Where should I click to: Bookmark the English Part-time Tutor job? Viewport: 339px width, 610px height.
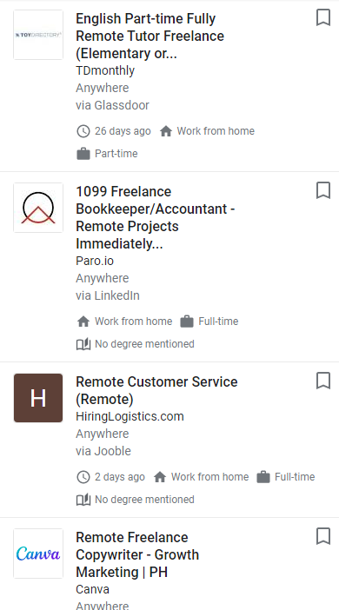pos(323,18)
